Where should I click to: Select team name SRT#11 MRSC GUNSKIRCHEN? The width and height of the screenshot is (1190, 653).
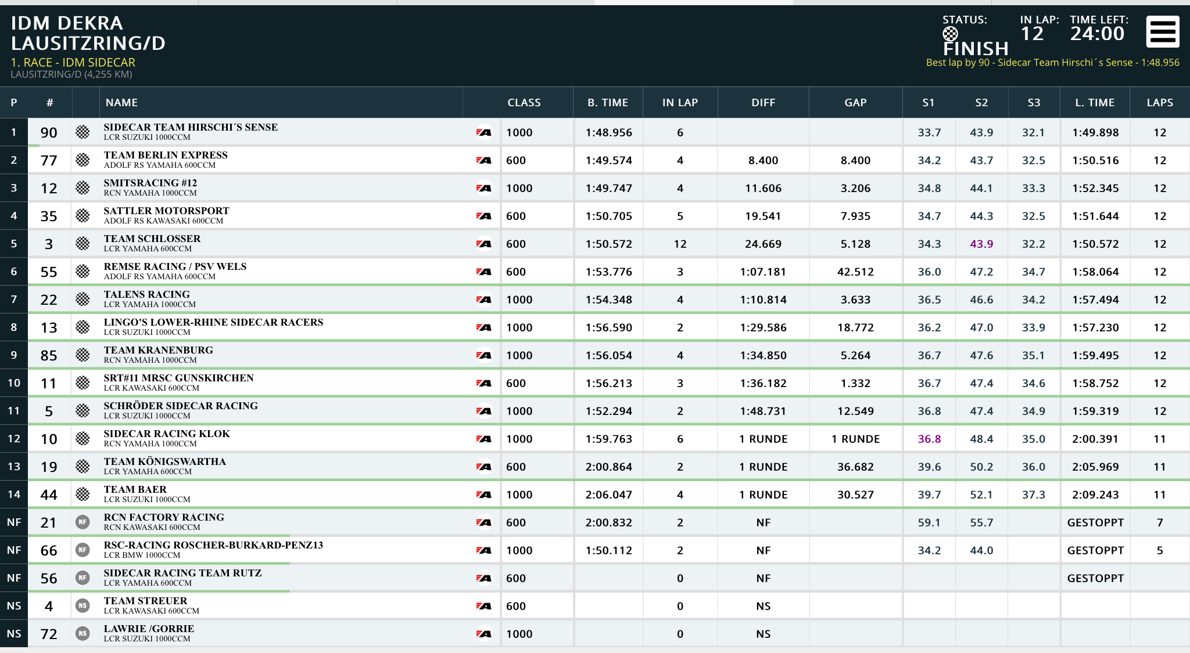(178, 378)
